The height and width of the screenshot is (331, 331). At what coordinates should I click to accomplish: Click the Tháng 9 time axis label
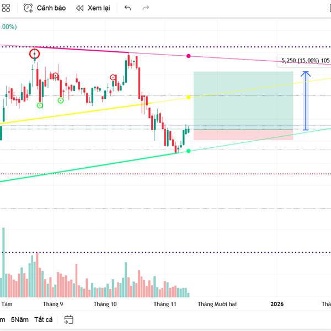(x=53, y=304)
